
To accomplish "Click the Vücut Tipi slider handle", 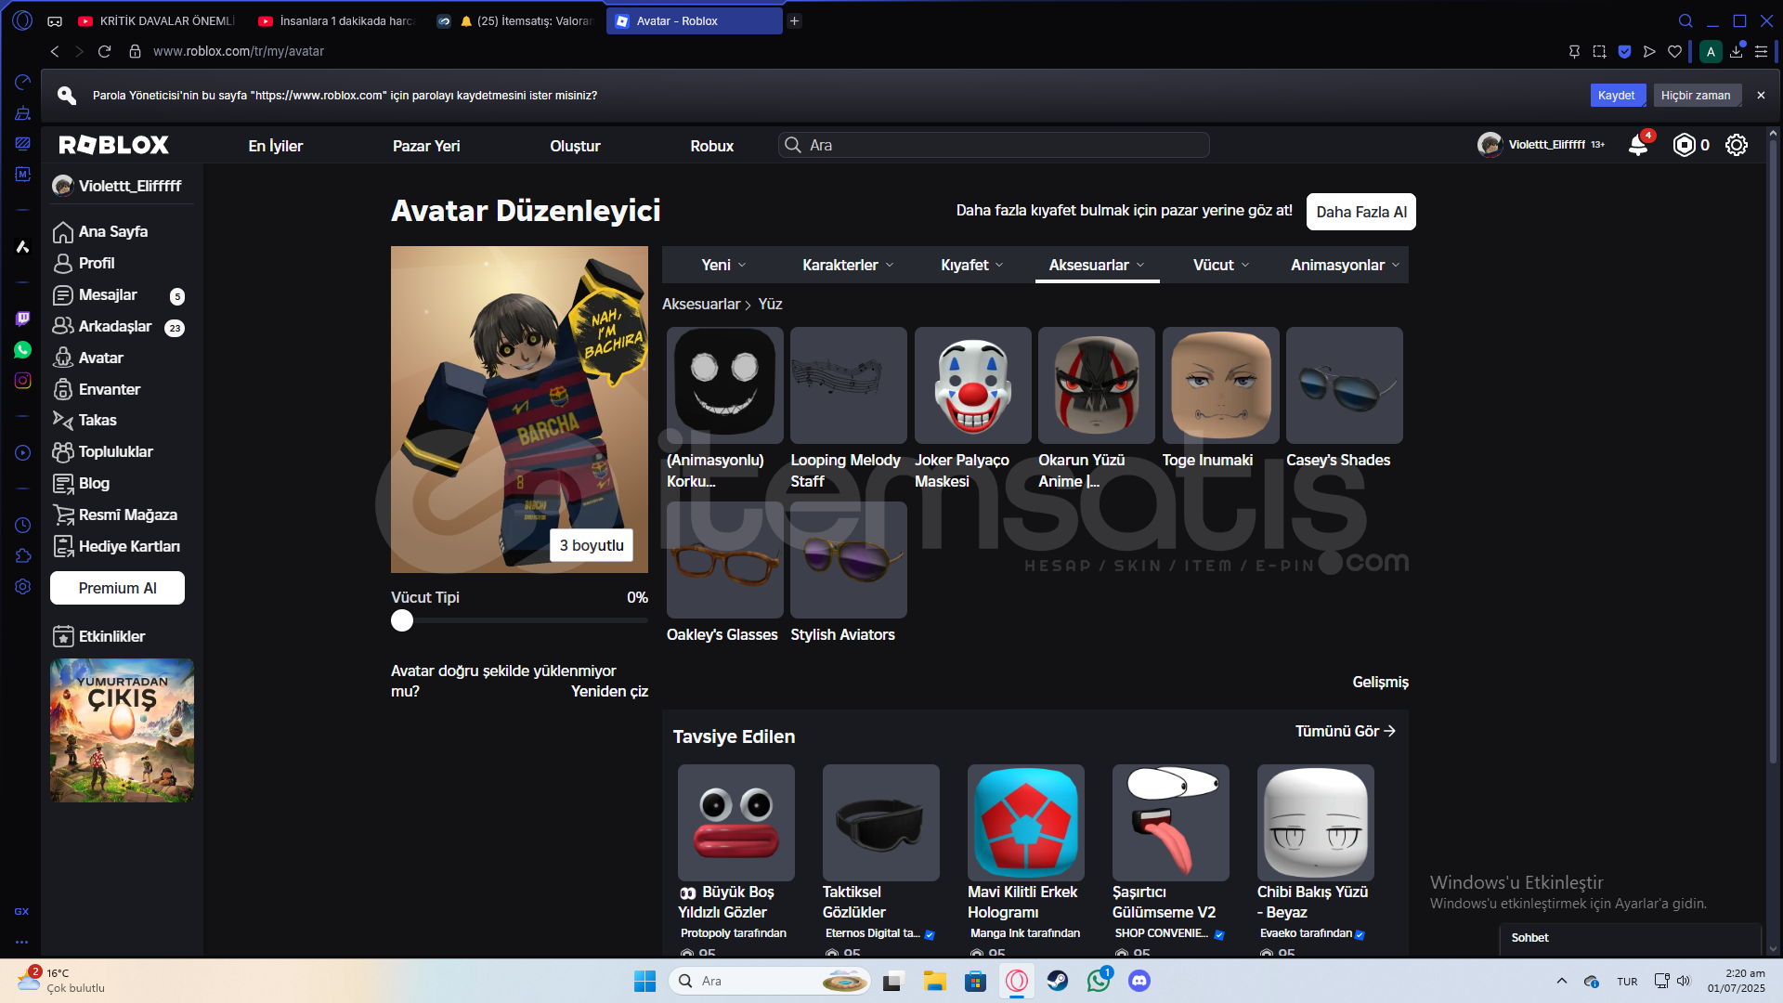I will tap(402, 620).
